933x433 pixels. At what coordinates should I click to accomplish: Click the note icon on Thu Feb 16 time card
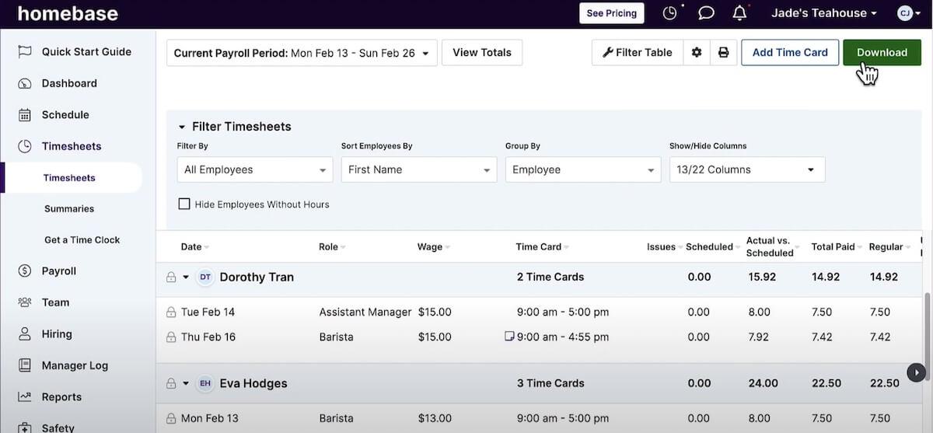tap(509, 337)
